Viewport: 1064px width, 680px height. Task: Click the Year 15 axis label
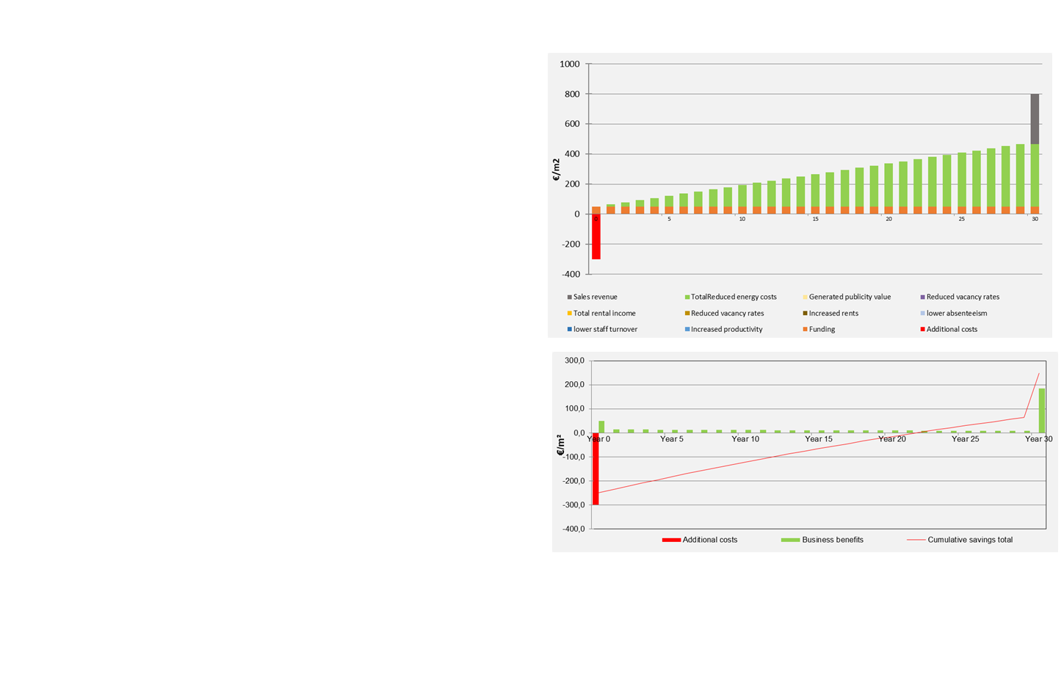(819, 439)
